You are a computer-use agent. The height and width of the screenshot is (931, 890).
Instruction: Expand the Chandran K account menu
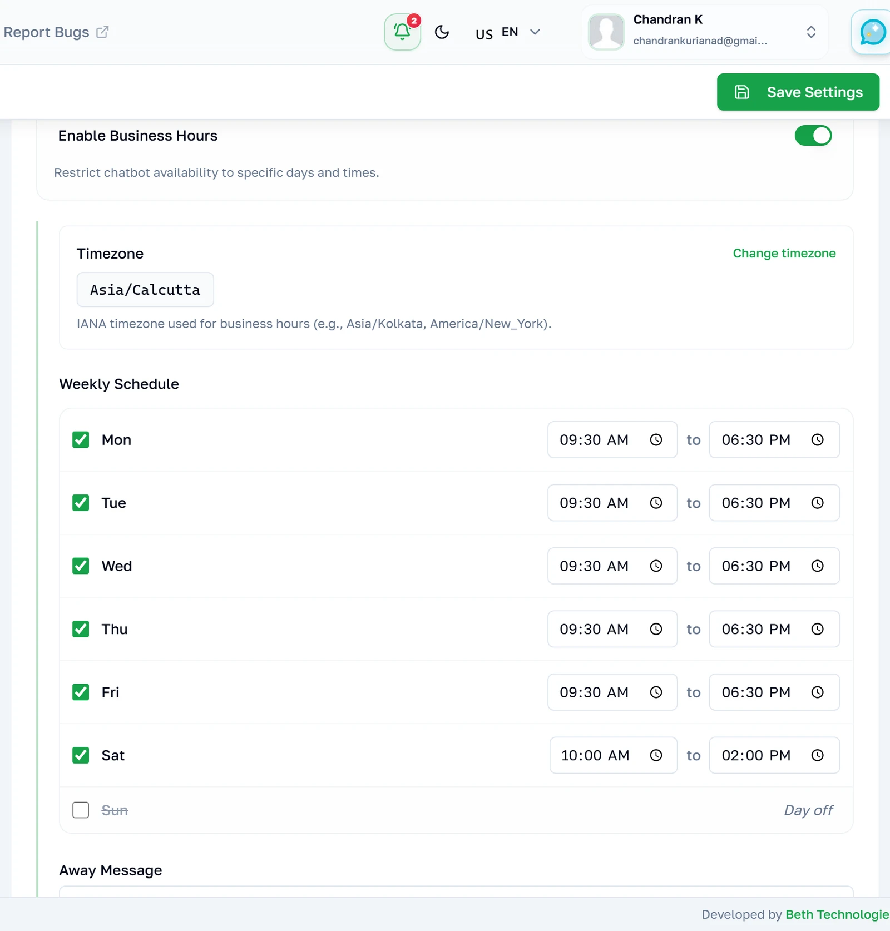pyautogui.click(x=705, y=32)
